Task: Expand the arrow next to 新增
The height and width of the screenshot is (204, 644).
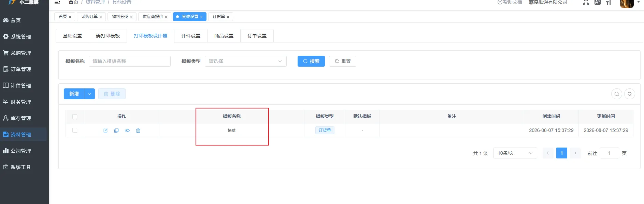Action: click(x=89, y=94)
